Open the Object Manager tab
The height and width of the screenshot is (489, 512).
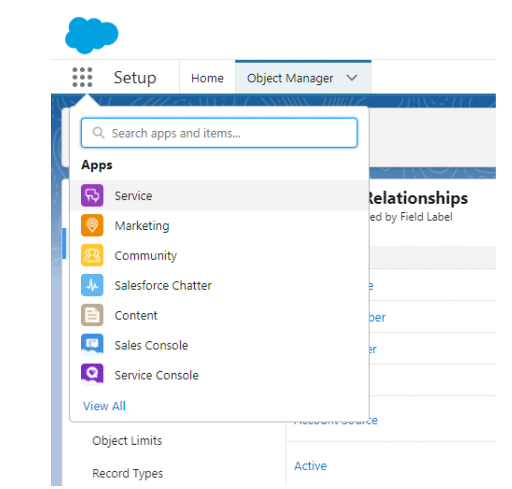tap(290, 78)
